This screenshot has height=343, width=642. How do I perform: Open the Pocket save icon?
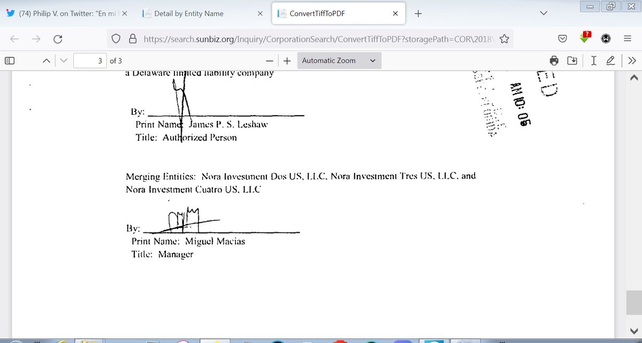(x=563, y=39)
